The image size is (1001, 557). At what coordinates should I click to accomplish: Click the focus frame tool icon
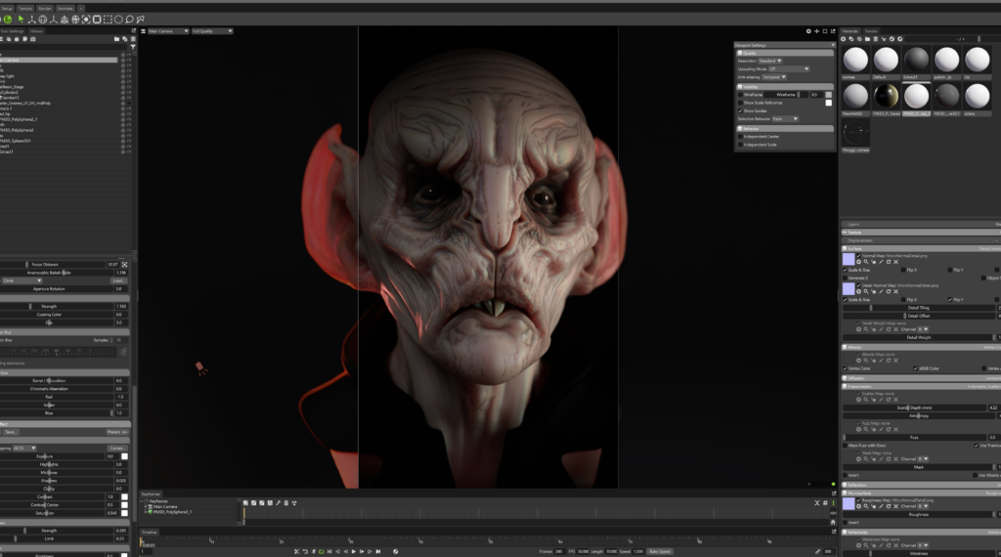tap(86, 20)
